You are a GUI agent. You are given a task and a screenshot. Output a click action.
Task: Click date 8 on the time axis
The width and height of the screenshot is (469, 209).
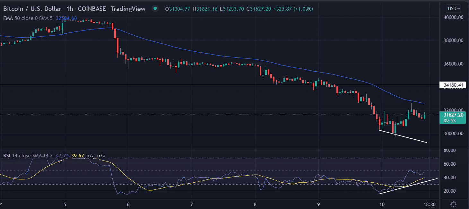tap(255, 204)
